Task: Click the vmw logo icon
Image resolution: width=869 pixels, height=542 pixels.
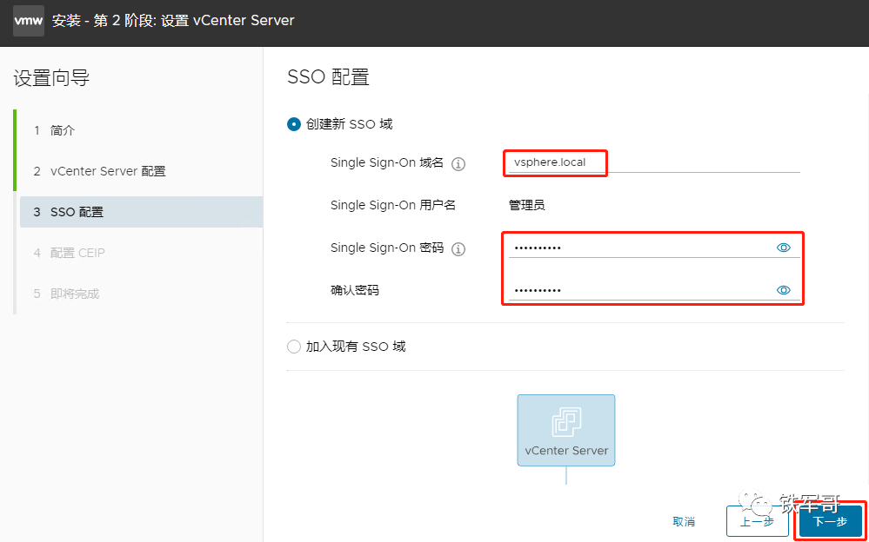Action: click(x=29, y=21)
